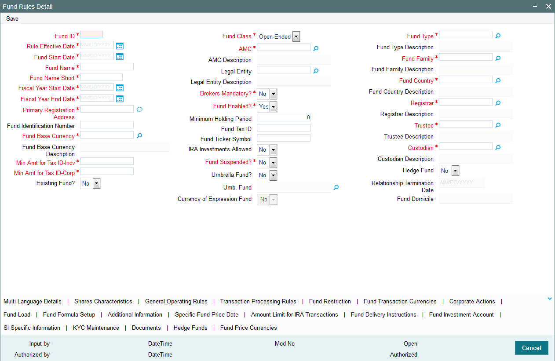
Task: Open the Fund Enabled dropdown
Action: click(x=267, y=106)
